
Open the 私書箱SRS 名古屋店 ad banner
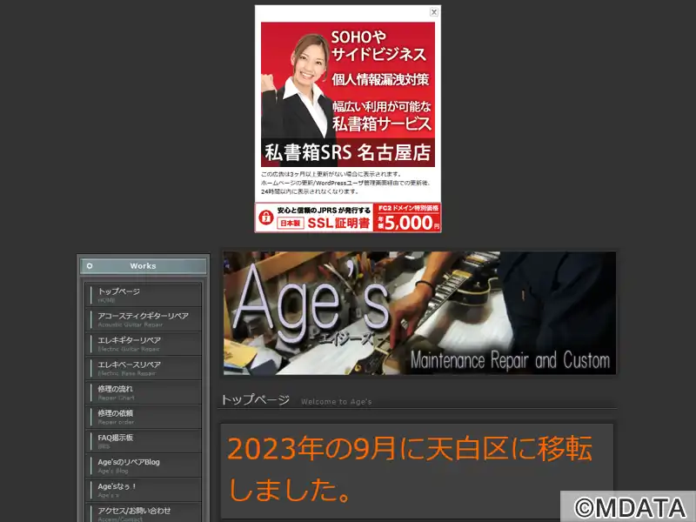[347, 95]
